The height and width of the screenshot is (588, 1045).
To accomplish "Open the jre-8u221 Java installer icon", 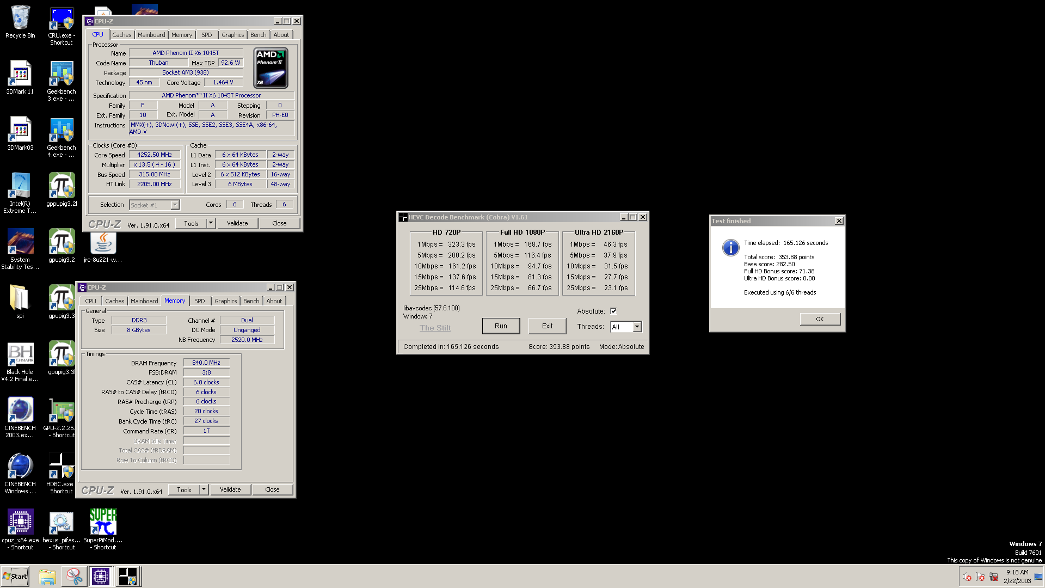I will point(103,248).
